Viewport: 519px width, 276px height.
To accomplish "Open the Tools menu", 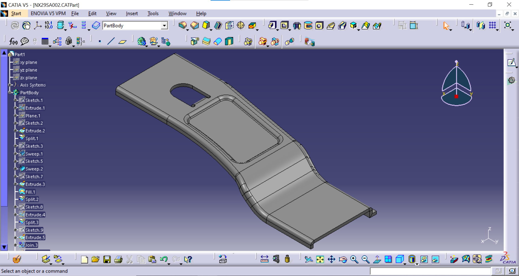I will click(x=153, y=14).
